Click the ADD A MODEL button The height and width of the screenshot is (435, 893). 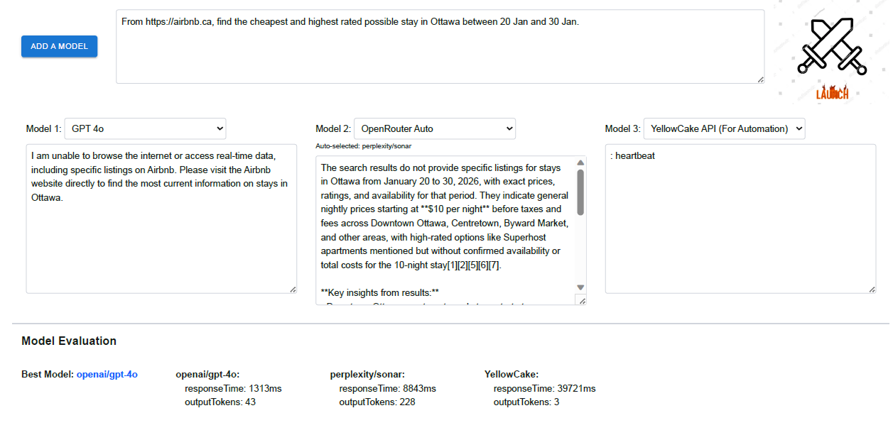point(60,46)
